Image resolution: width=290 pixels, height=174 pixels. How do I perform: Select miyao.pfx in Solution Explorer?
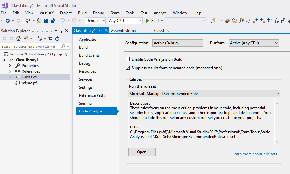click(x=30, y=83)
